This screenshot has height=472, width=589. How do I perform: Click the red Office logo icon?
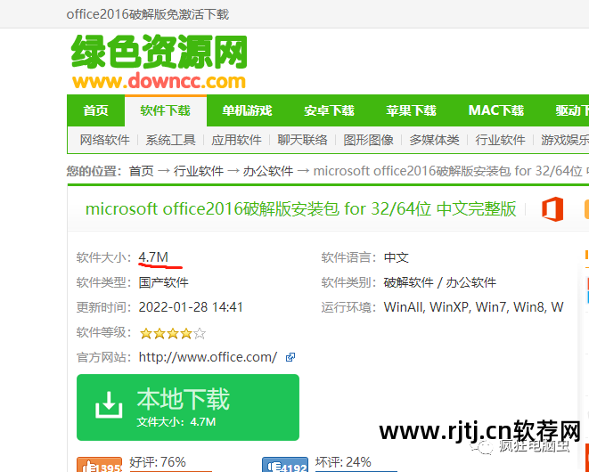(x=552, y=208)
